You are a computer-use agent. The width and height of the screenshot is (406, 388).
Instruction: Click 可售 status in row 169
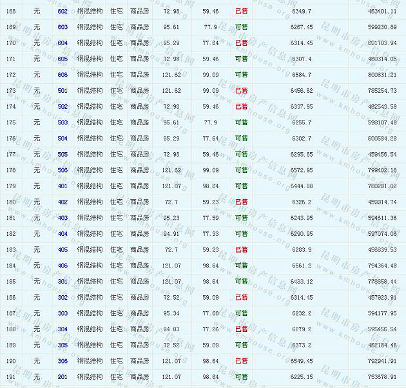point(241,27)
